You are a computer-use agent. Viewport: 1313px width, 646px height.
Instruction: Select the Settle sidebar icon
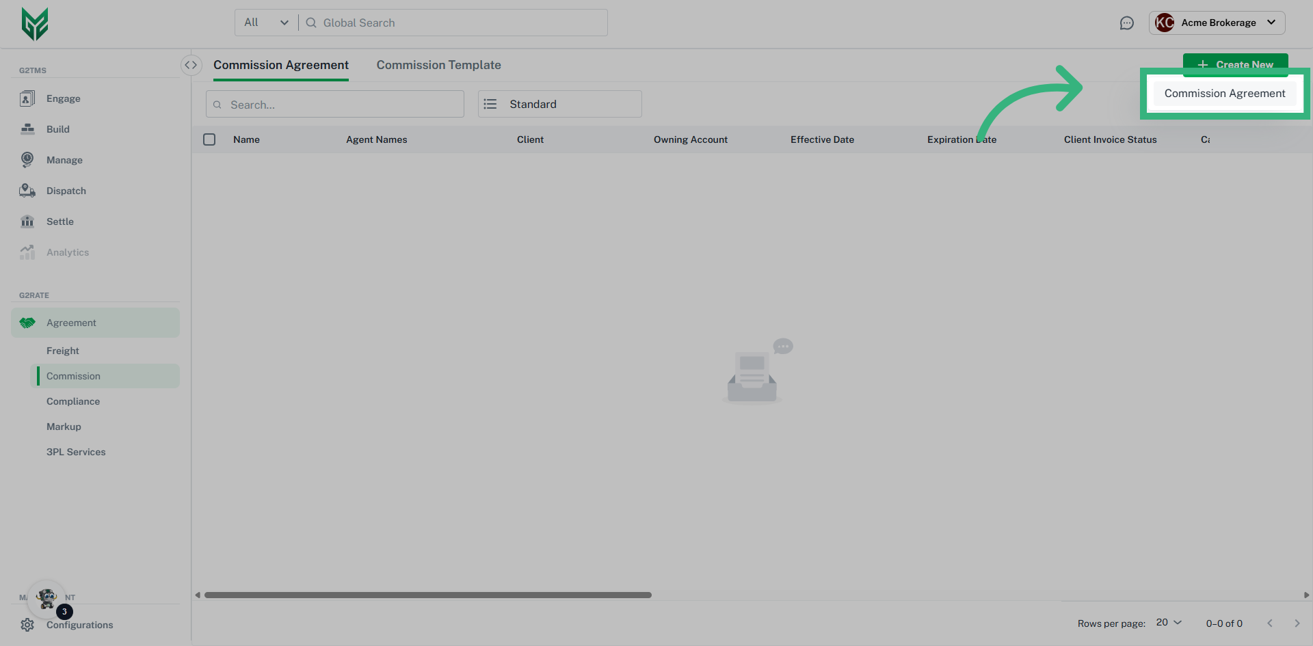pos(27,221)
